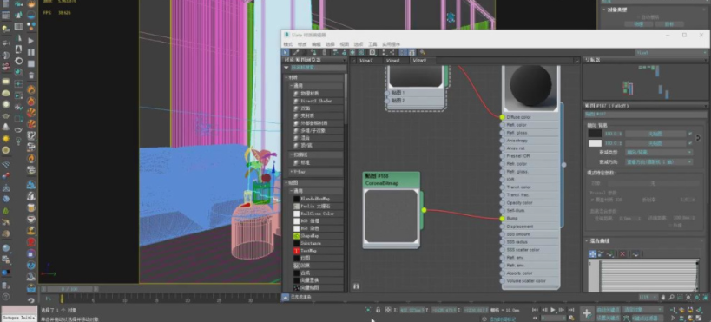Open the falloff direction (衰减方向) dropdown

[x=659, y=162]
